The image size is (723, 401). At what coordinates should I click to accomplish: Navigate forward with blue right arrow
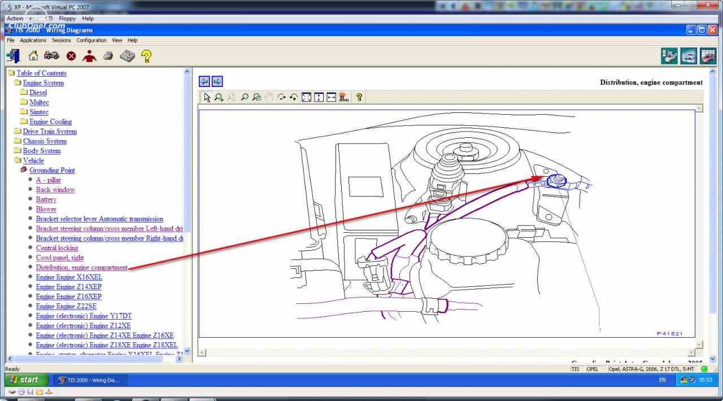click(217, 81)
